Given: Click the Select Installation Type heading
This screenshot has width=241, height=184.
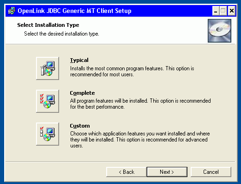Looking at the screenshot, I should 48,25.
